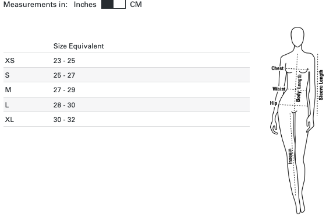Viewport: 326px width, 216px height.
Task: Click the Body Length label on diagram
Action: tap(299, 88)
